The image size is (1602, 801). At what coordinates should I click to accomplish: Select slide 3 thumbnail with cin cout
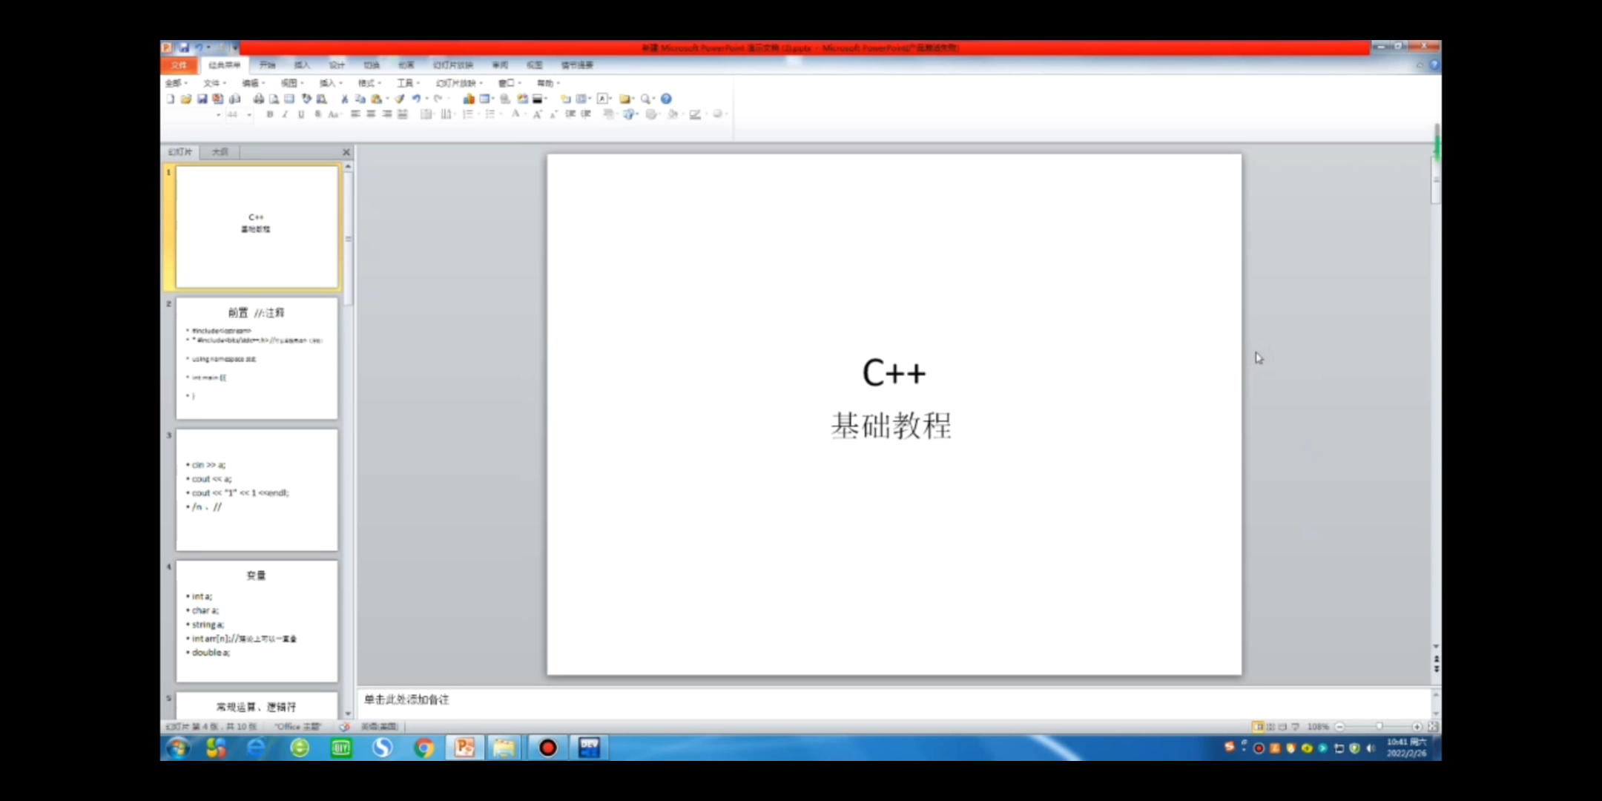[257, 490]
